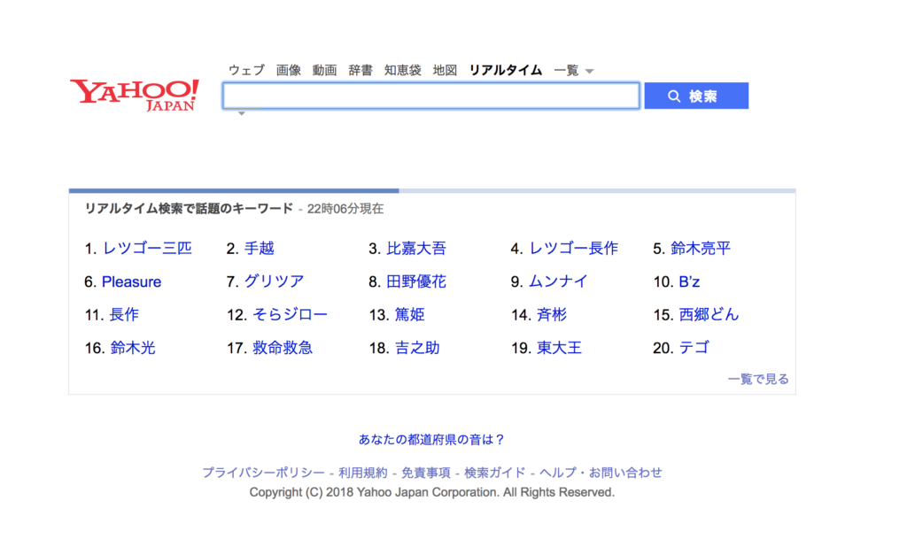Open the 動画 search tab
Image resolution: width=907 pixels, height=539 pixels.
tap(324, 71)
